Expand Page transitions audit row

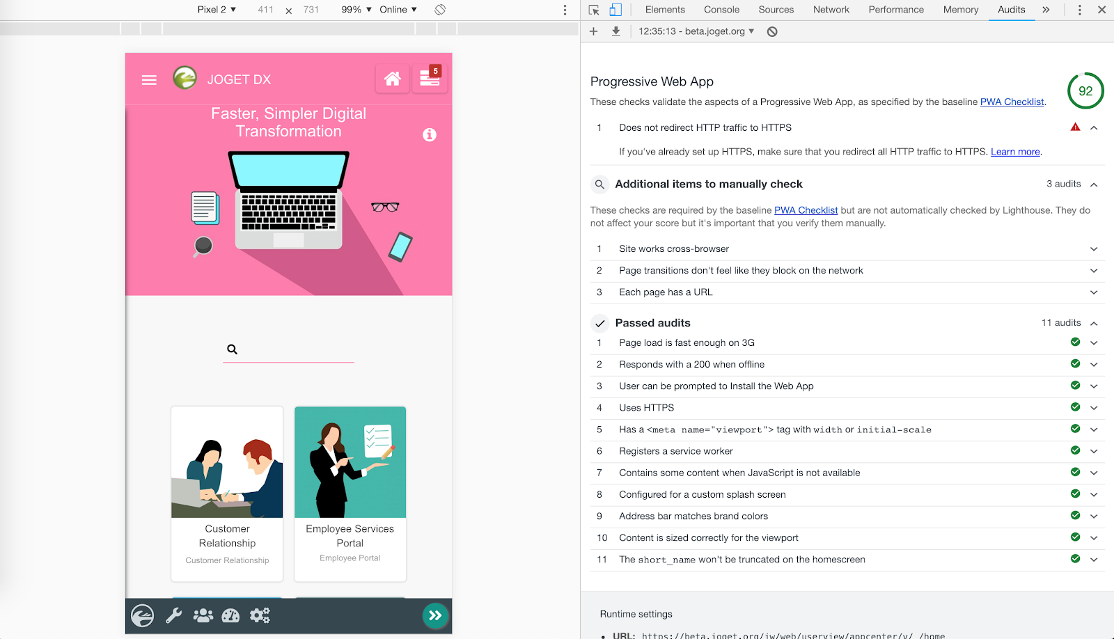click(1094, 271)
